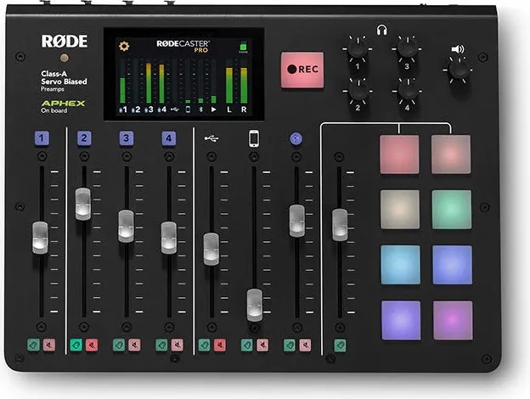Solo the sound pads channel green button
Viewport: 530px width, 399px height.
coord(340,346)
